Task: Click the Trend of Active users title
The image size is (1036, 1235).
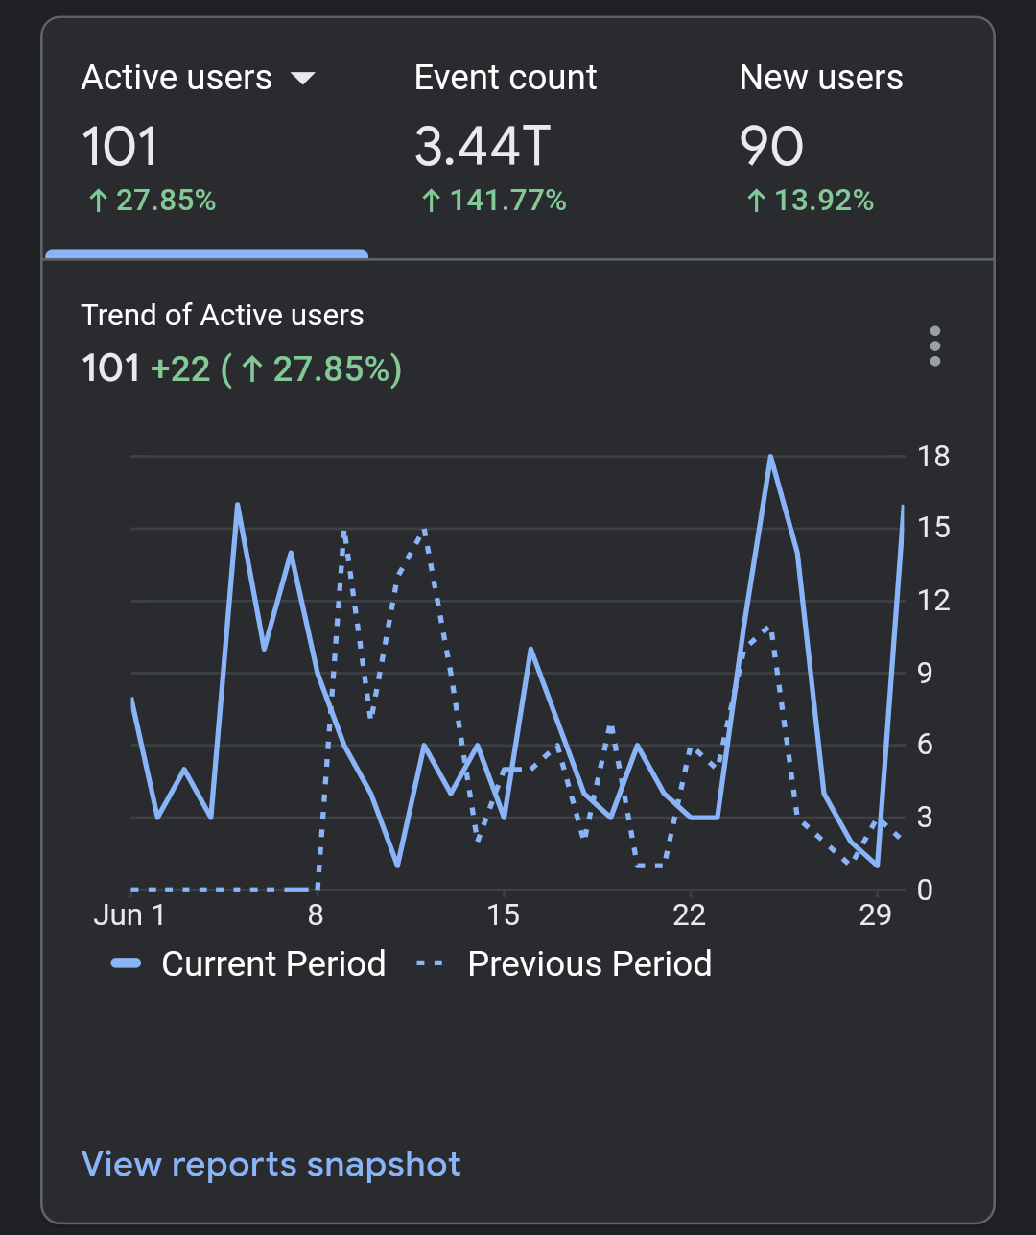Action: click(223, 315)
